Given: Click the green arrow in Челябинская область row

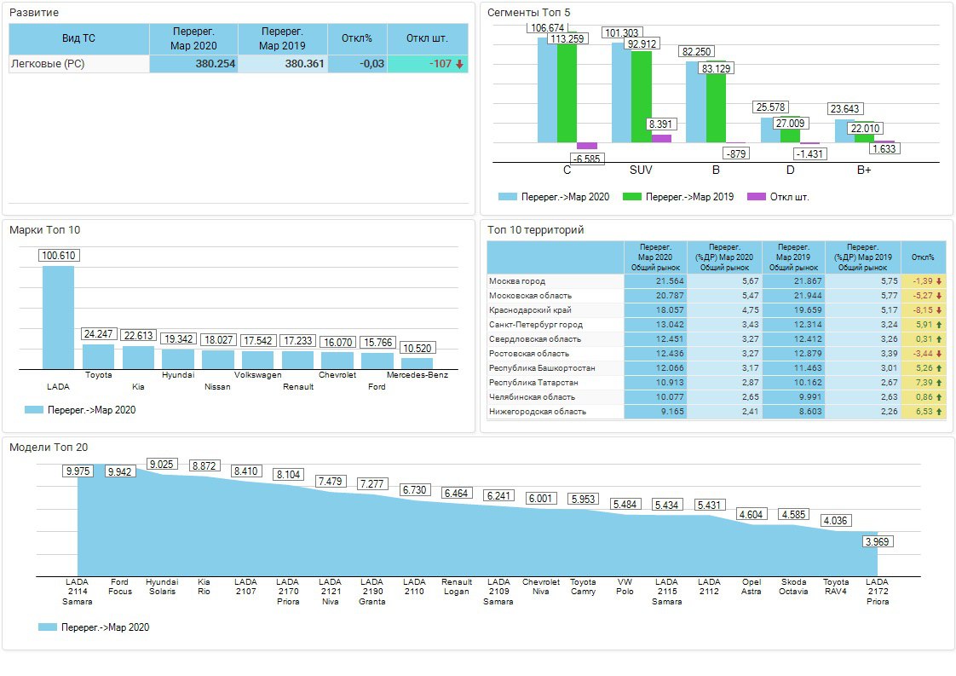Looking at the screenshot, I should pos(939,397).
